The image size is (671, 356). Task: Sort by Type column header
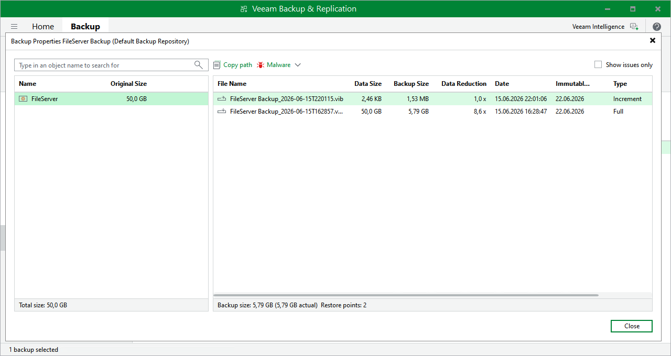pos(620,84)
